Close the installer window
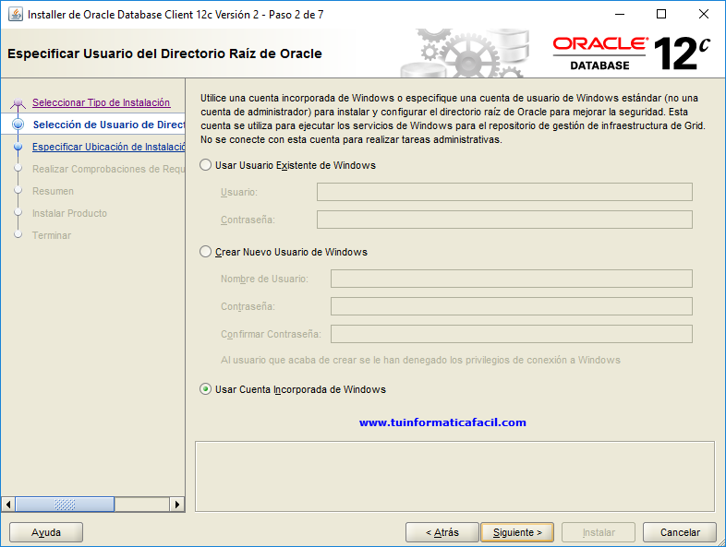Image resolution: width=726 pixels, height=547 pixels. click(x=703, y=15)
